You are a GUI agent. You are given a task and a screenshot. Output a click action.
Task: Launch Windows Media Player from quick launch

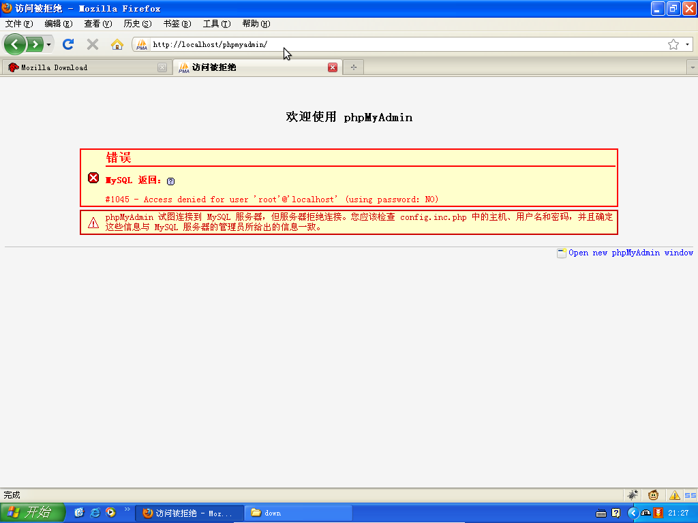click(x=110, y=512)
